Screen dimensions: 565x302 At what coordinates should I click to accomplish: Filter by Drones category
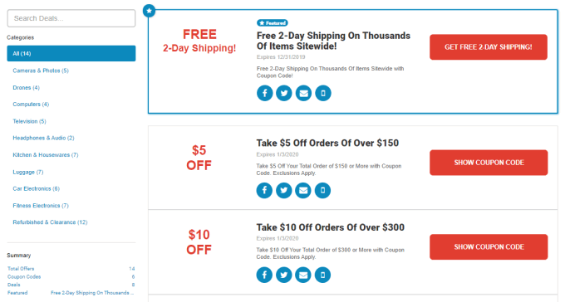point(27,87)
